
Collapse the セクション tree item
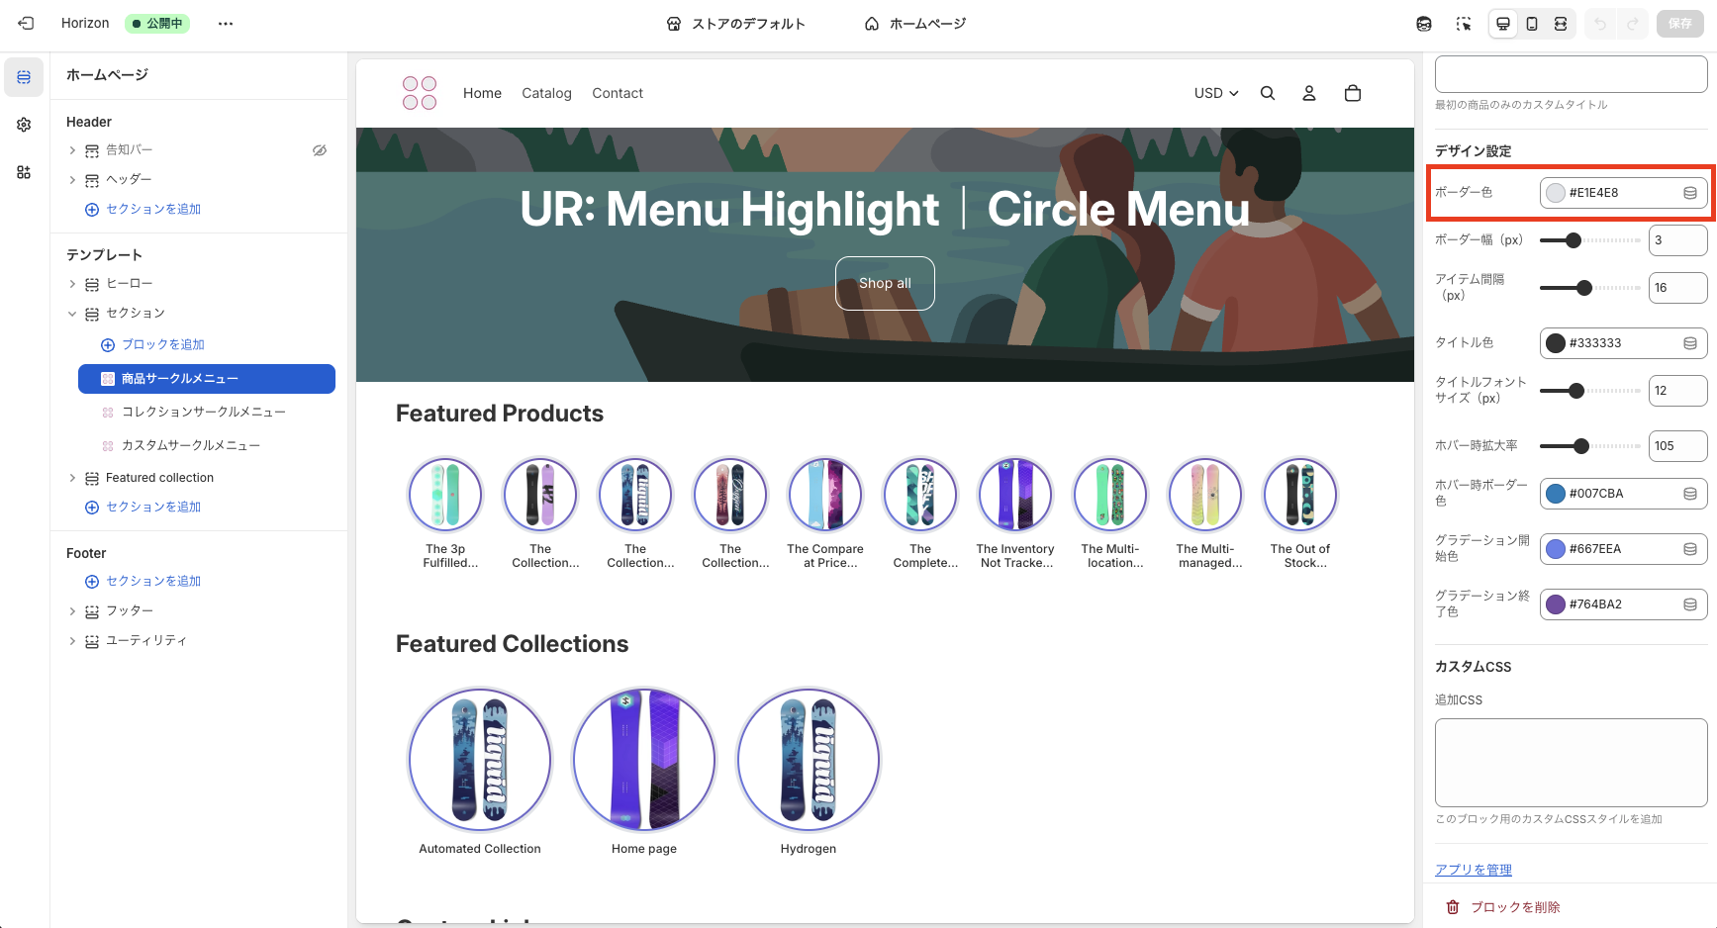[x=72, y=314]
